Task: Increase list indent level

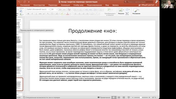Action: (91, 10)
